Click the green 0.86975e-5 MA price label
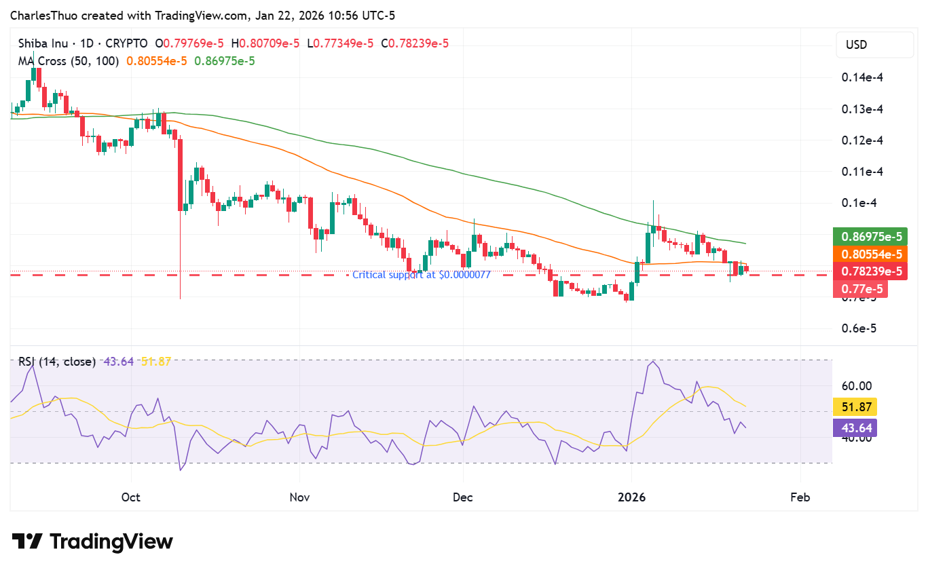The width and height of the screenshot is (928, 572). pyautogui.click(x=871, y=237)
